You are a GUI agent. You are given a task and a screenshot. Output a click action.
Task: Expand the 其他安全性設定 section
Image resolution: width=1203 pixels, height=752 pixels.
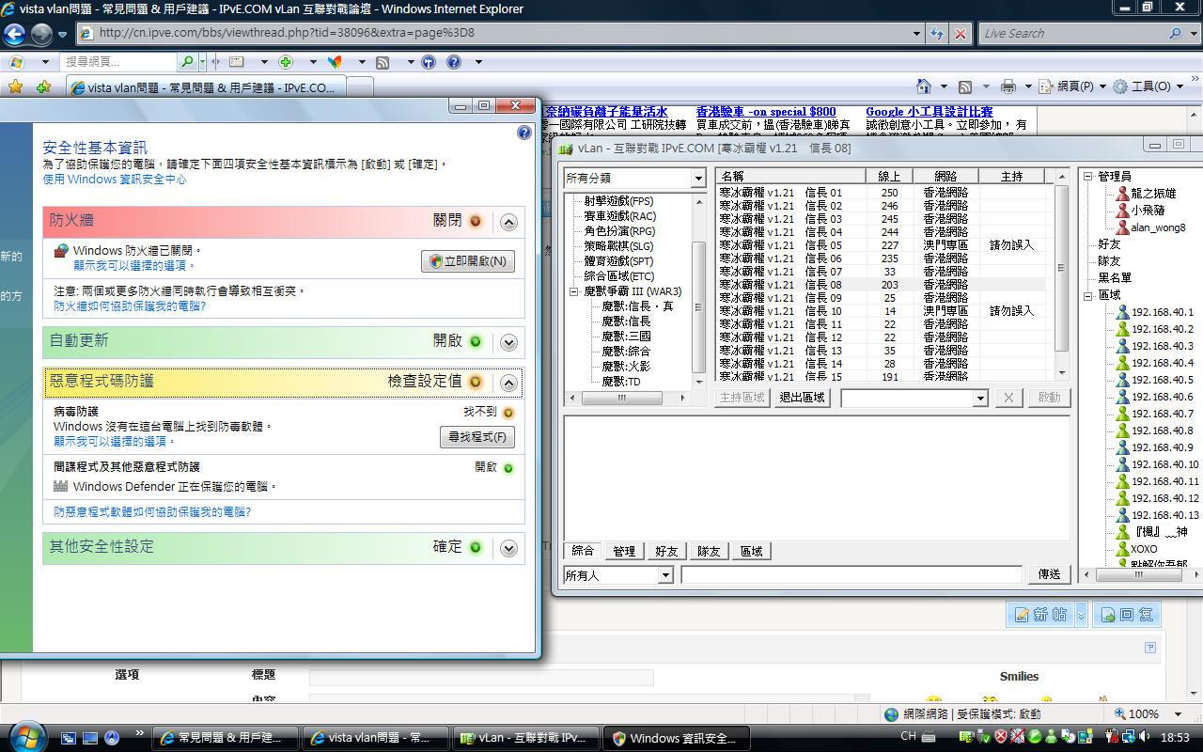pyautogui.click(x=508, y=548)
